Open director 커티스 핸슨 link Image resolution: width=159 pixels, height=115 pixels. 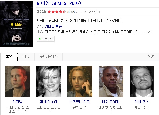pyautogui.click(x=53, y=26)
